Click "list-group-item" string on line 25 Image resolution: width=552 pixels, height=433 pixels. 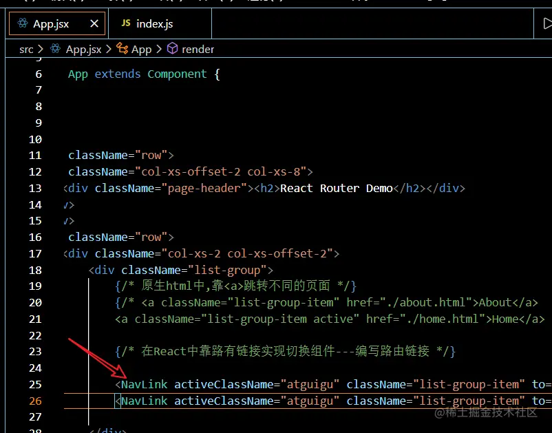469,384
